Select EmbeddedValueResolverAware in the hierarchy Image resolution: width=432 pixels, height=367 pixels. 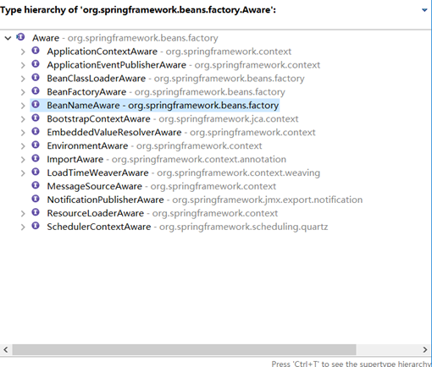[181, 133]
